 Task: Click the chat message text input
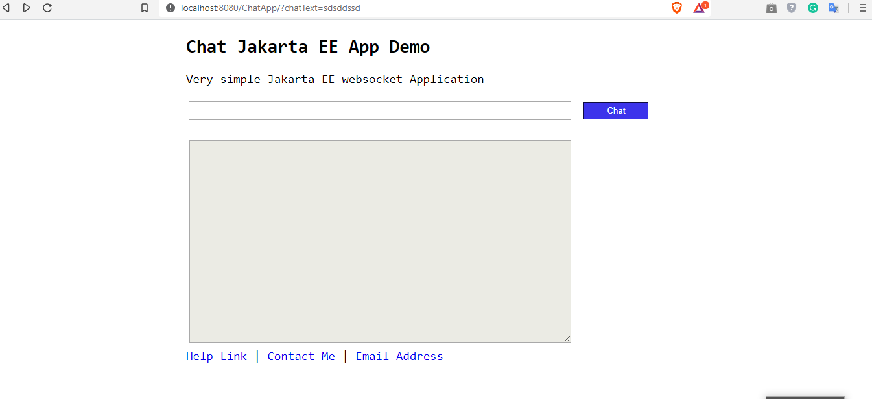pyautogui.click(x=380, y=110)
